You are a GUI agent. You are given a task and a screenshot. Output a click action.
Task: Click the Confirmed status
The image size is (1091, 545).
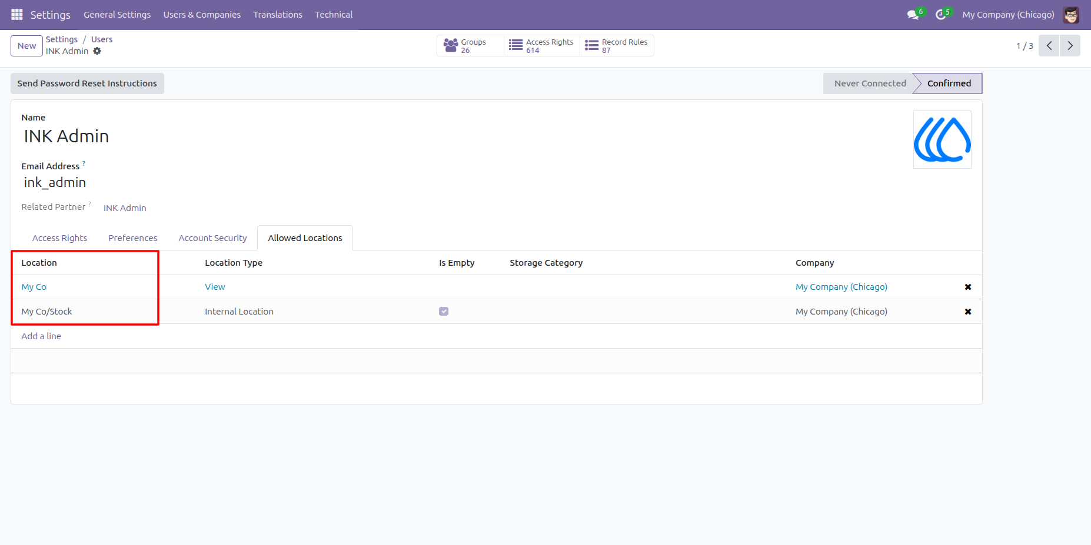click(949, 83)
